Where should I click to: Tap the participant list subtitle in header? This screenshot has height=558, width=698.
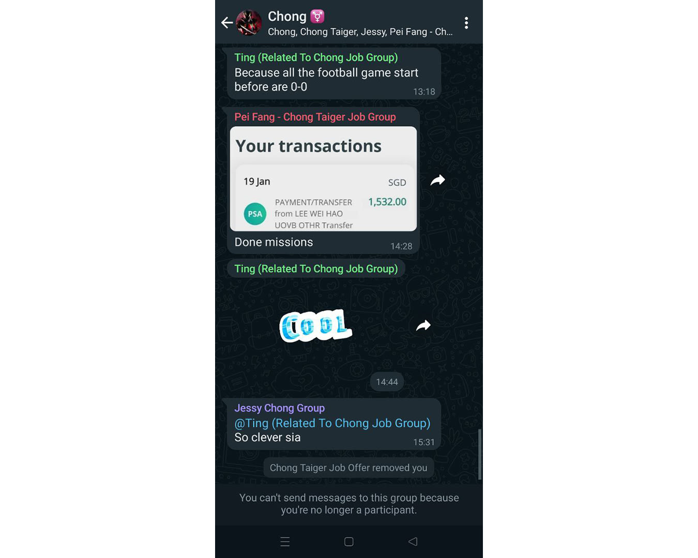click(360, 32)
